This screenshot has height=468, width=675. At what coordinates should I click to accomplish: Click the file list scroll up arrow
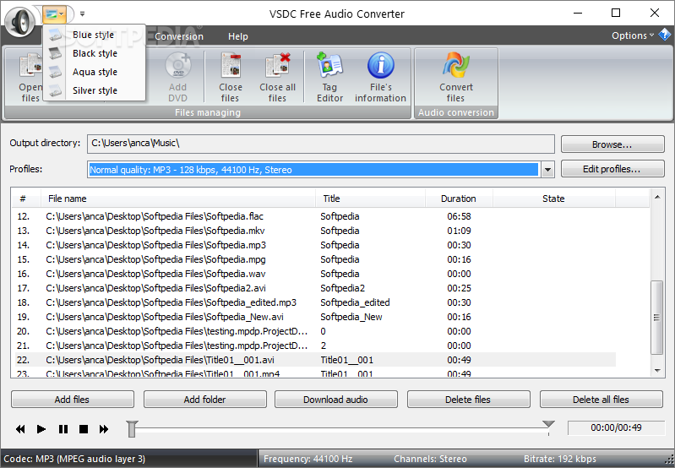click(657, 197)
